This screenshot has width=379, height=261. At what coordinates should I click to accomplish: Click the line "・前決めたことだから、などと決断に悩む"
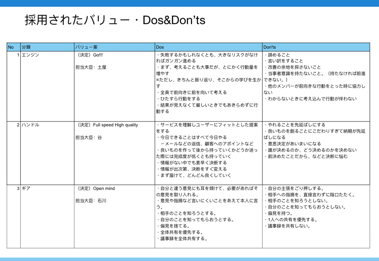(306, 156)
